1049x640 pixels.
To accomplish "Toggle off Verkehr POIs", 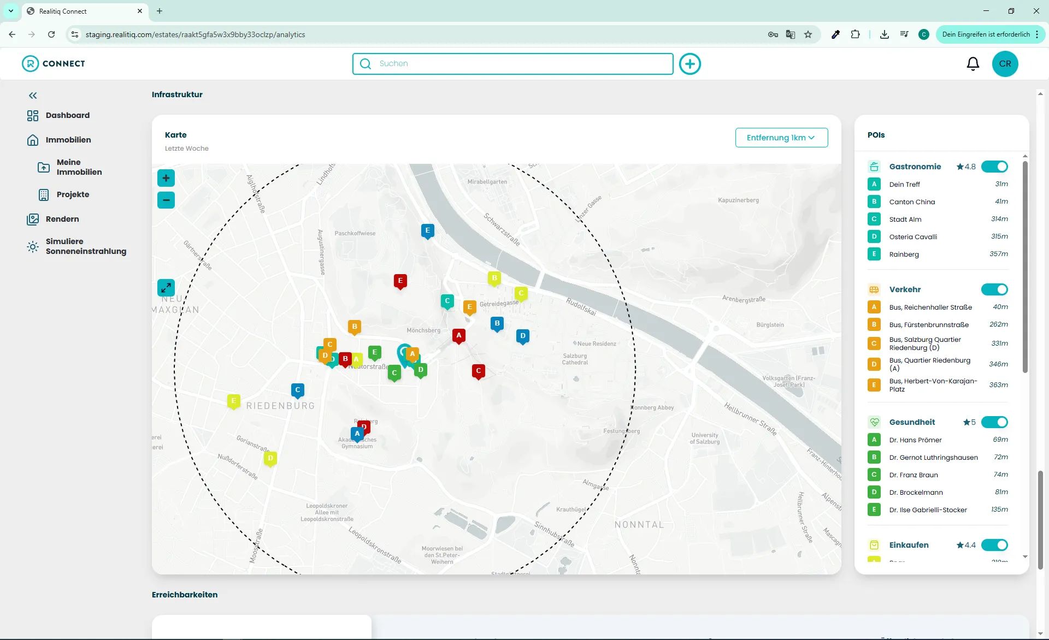I will [x=994, y=289].
